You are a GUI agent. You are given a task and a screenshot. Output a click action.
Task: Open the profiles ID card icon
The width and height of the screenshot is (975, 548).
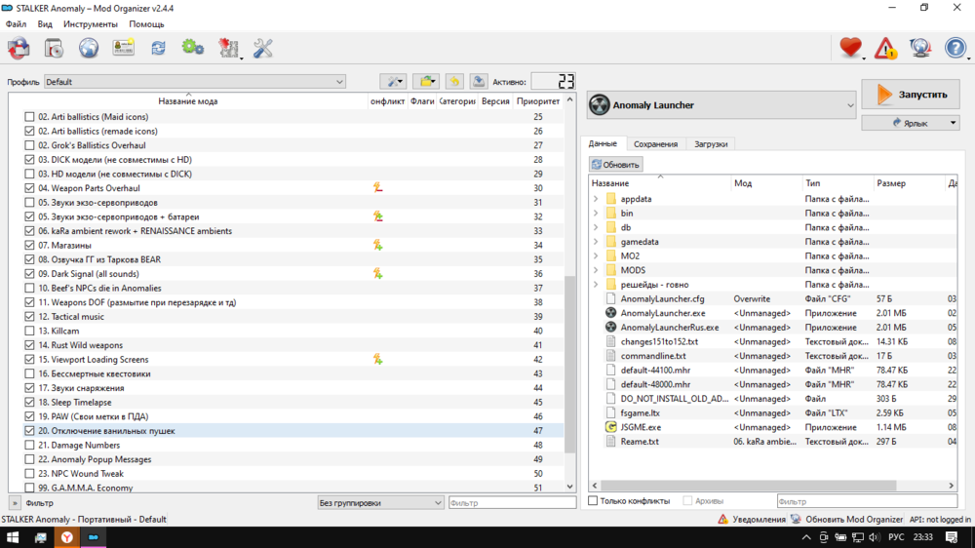point(123,48)
